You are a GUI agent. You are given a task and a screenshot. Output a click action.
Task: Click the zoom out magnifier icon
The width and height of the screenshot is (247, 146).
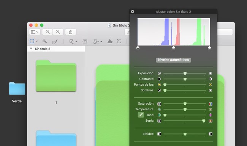(47, 32)
